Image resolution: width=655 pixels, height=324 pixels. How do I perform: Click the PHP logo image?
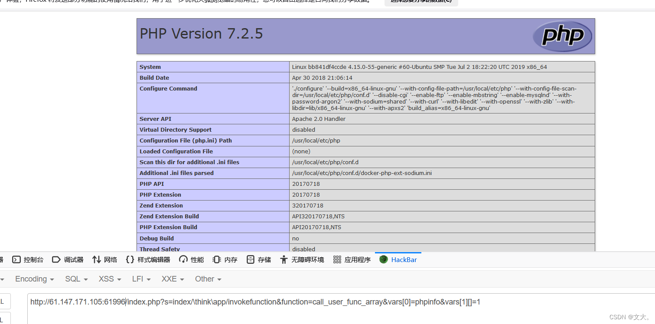[562, 36]
